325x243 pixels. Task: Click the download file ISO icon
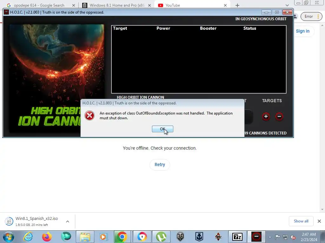coord(9,221)
